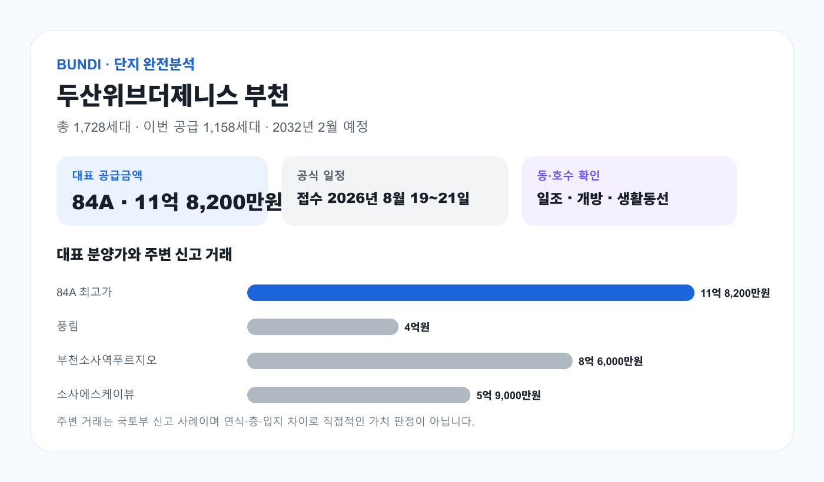Click the BUNDI · 단지 완전분석 header label

click(125, 65)
